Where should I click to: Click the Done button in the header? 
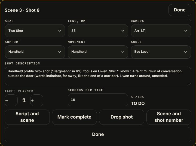[x=180, y=10]
